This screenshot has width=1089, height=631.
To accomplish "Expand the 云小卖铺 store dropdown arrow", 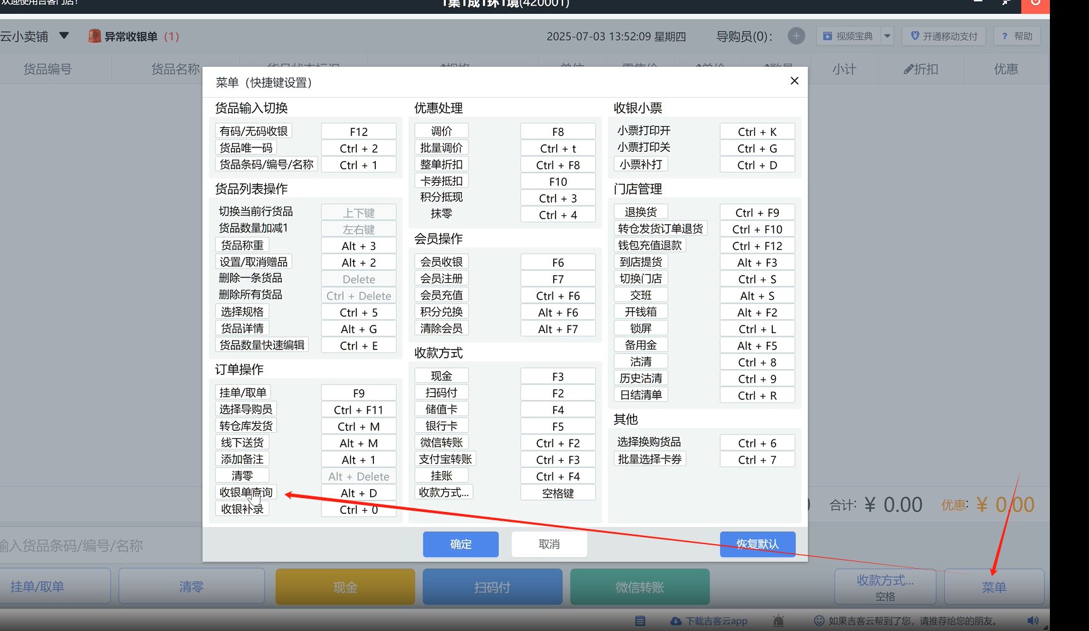I will pos(64,36).
